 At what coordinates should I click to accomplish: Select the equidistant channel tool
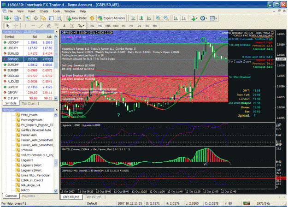(49, 26)
